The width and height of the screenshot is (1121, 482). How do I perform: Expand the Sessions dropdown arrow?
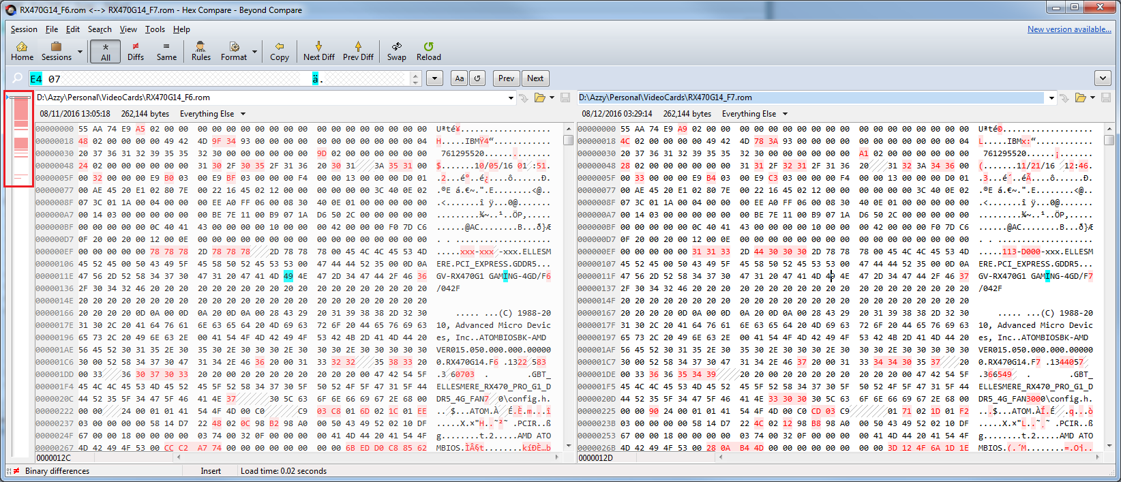coord(80,52)
